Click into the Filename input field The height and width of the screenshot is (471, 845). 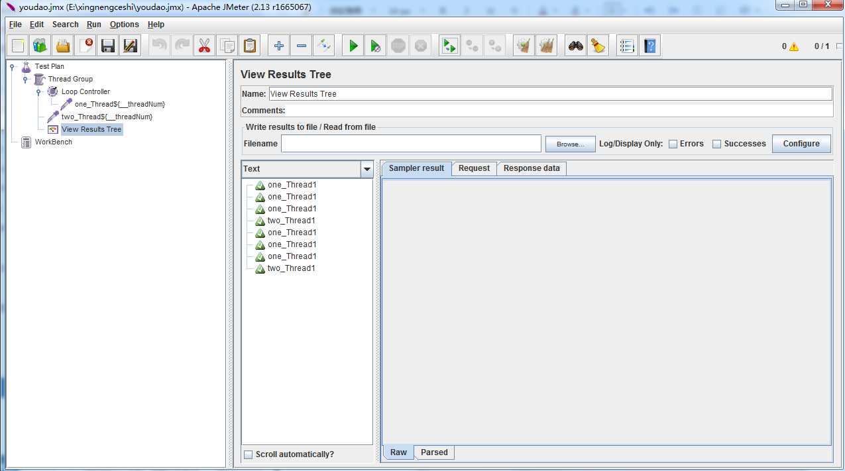coord(411,144)
